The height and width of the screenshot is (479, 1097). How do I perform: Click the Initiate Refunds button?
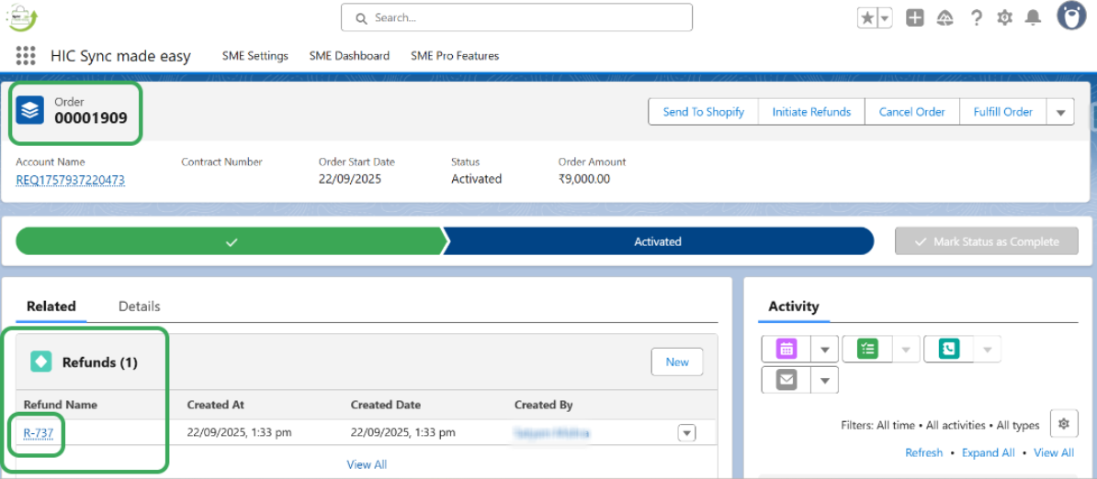tap(811, 112)
